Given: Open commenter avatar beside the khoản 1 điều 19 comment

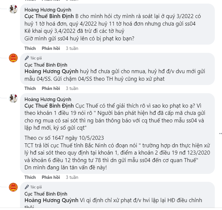Looking at the screenshot, I should coord(13,98).
